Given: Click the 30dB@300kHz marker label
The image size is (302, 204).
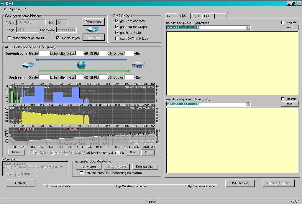Looking at the screenshot, I should [26, 129].
